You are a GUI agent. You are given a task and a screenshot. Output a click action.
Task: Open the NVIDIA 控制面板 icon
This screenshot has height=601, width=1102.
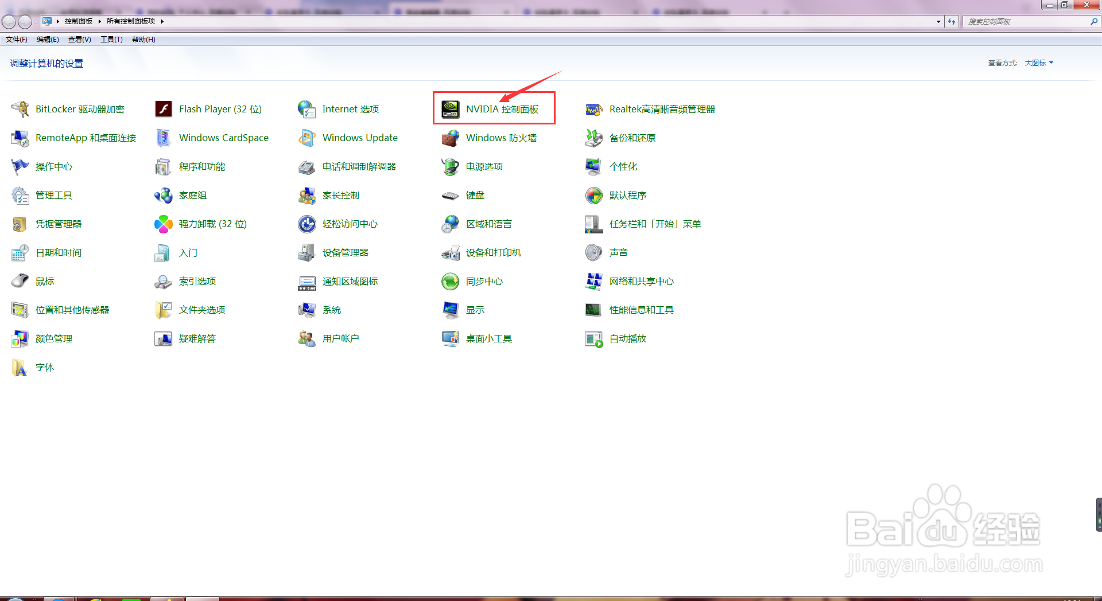click(x=451, y=109)
